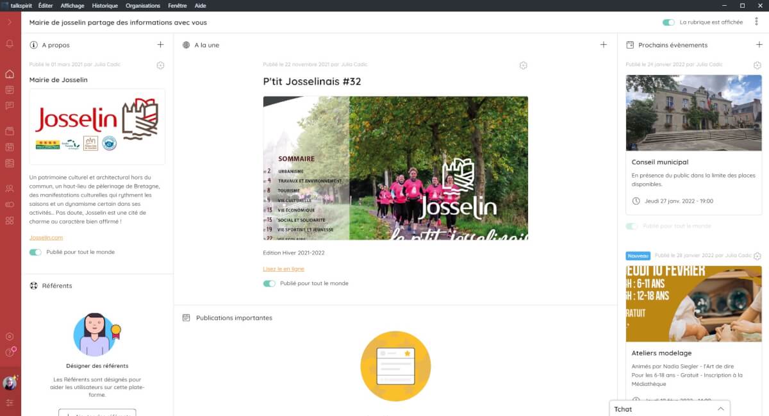Click the Référents section lifebuoy icon
The height and width of the screenshot is (416, 769).
pos(34,286)
